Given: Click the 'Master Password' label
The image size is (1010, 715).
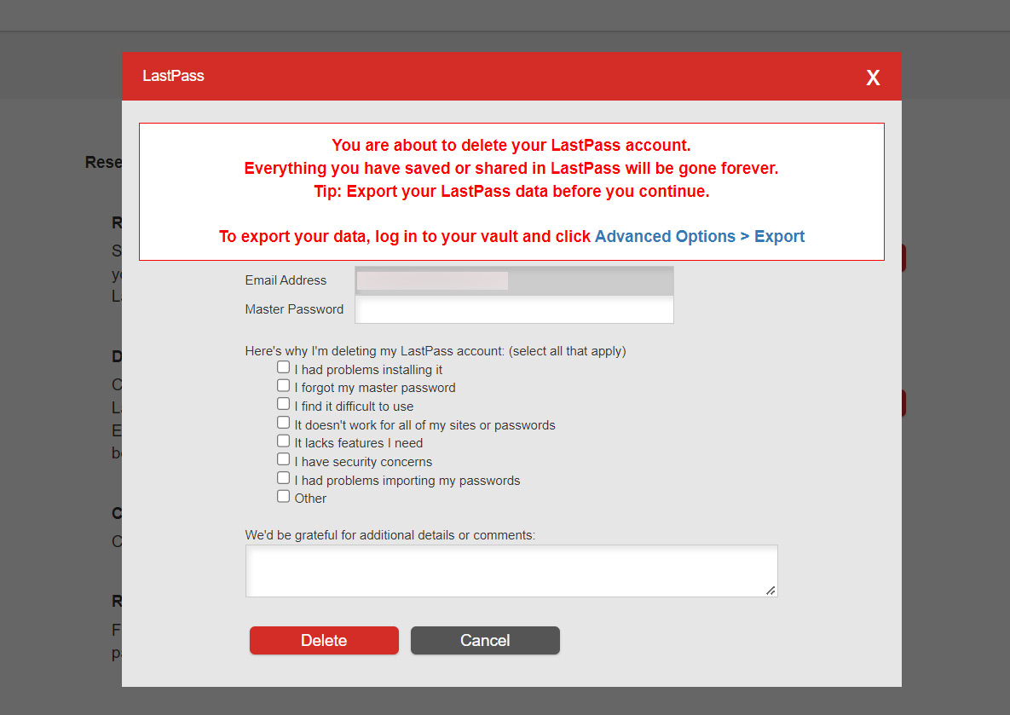Looking at the screenshot, I should click(x=294, y=309).
